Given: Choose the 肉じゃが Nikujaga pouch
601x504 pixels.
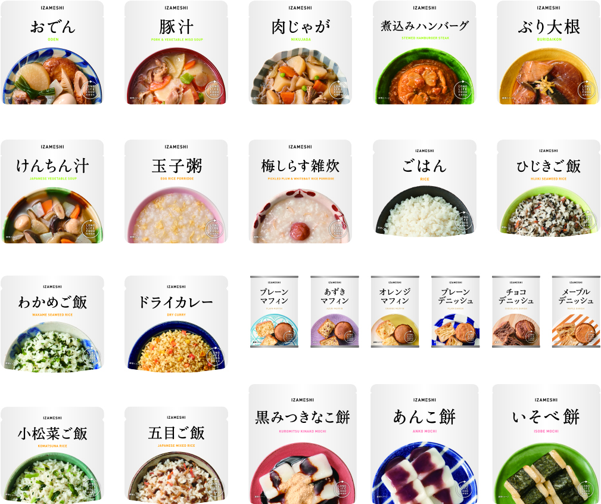Looking at the screenshot, I should point(300,52).
